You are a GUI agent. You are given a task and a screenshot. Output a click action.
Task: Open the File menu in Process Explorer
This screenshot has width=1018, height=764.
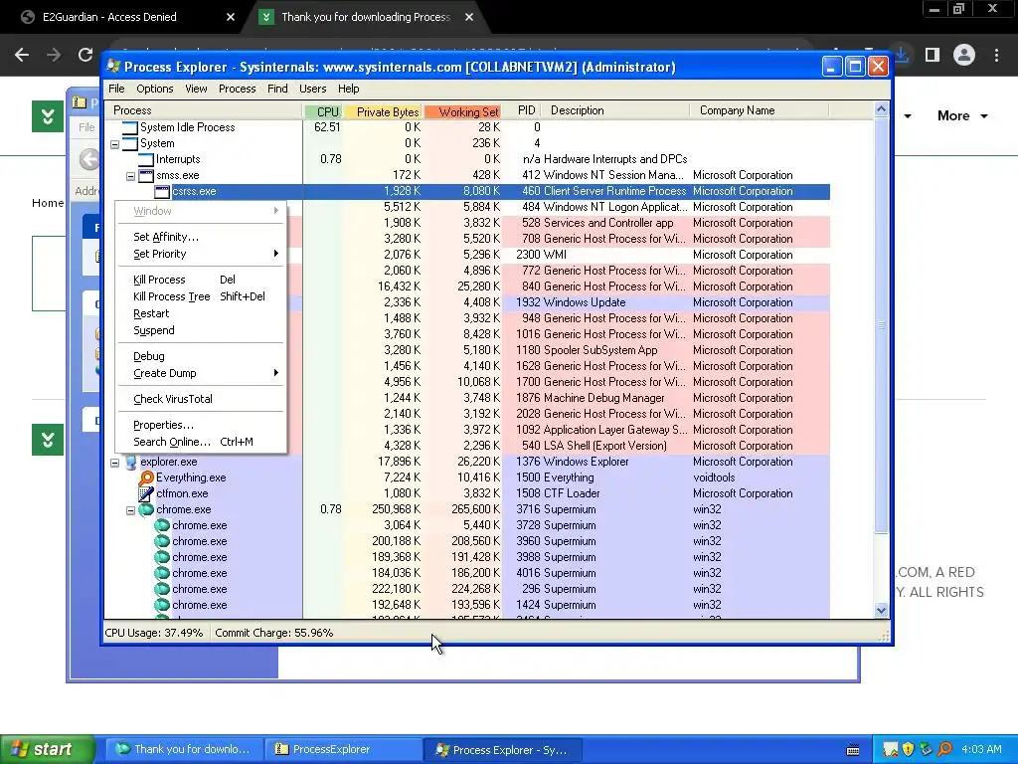117,89
